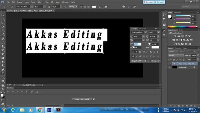Screen dimensions: 200x113
Task: Open font style dropdown in options bar
Action: pos(44,7)
